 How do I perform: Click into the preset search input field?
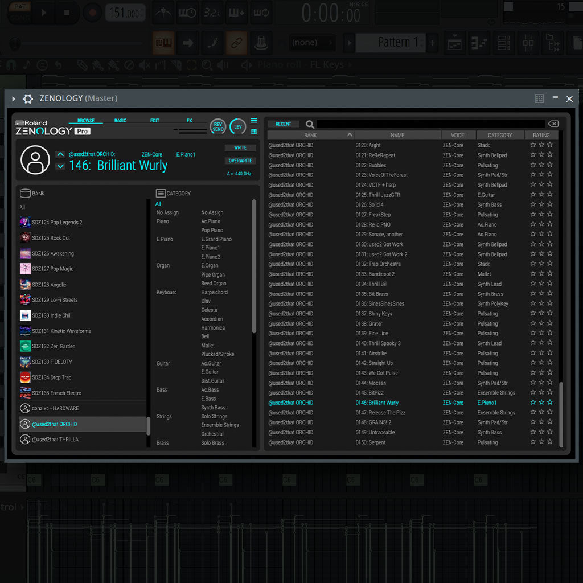point(430,124)
